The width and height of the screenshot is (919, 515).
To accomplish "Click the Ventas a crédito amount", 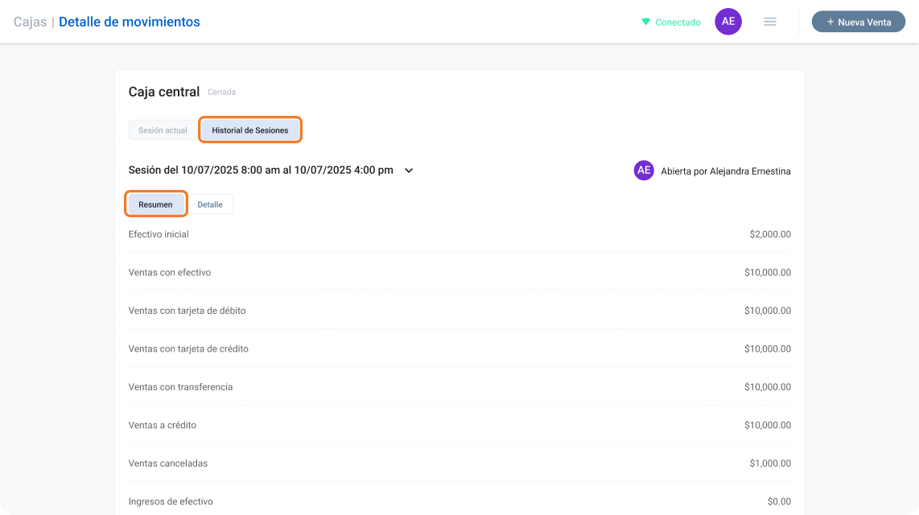I will tap(767, 425).
